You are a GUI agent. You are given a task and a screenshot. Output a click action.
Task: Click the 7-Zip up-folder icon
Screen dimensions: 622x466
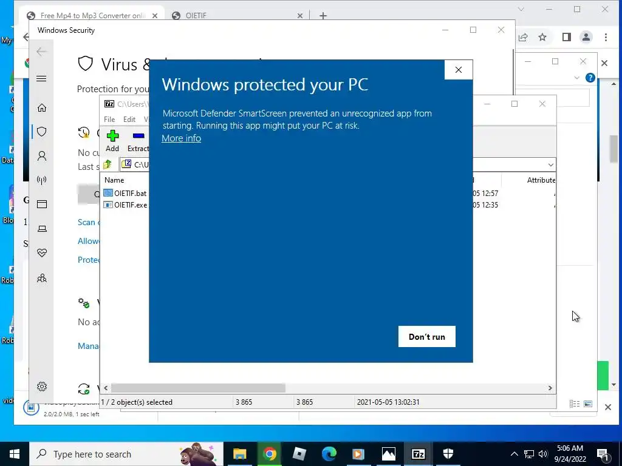108,164
